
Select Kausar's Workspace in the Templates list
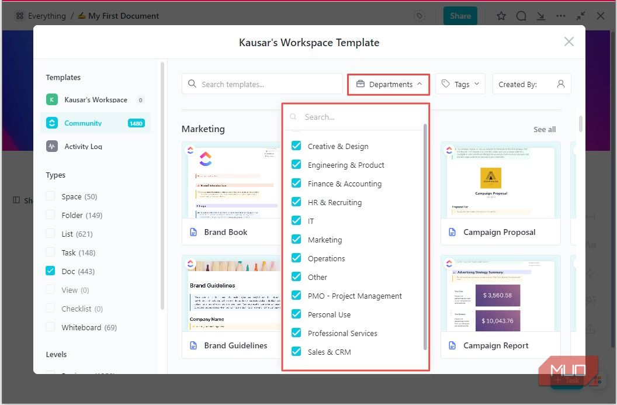[91, 99]
